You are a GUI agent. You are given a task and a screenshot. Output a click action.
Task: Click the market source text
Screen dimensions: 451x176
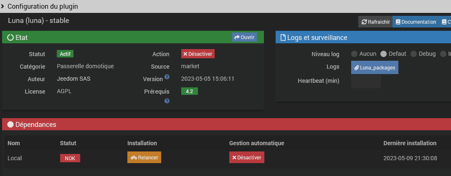click(190, 66)
